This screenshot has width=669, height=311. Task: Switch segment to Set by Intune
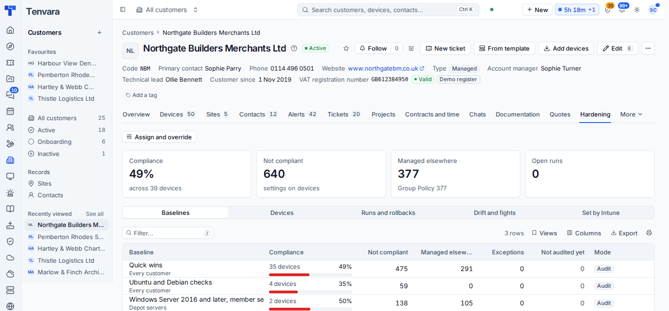(601, 213)
